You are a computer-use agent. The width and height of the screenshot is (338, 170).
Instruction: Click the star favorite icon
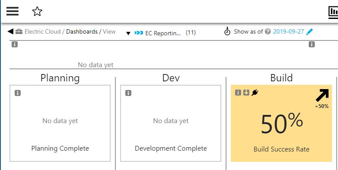(x=37, y=11)
